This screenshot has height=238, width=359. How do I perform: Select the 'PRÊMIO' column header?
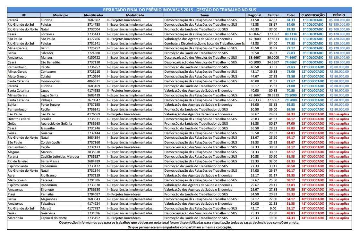pyautogui.click(x=339, y=15)
